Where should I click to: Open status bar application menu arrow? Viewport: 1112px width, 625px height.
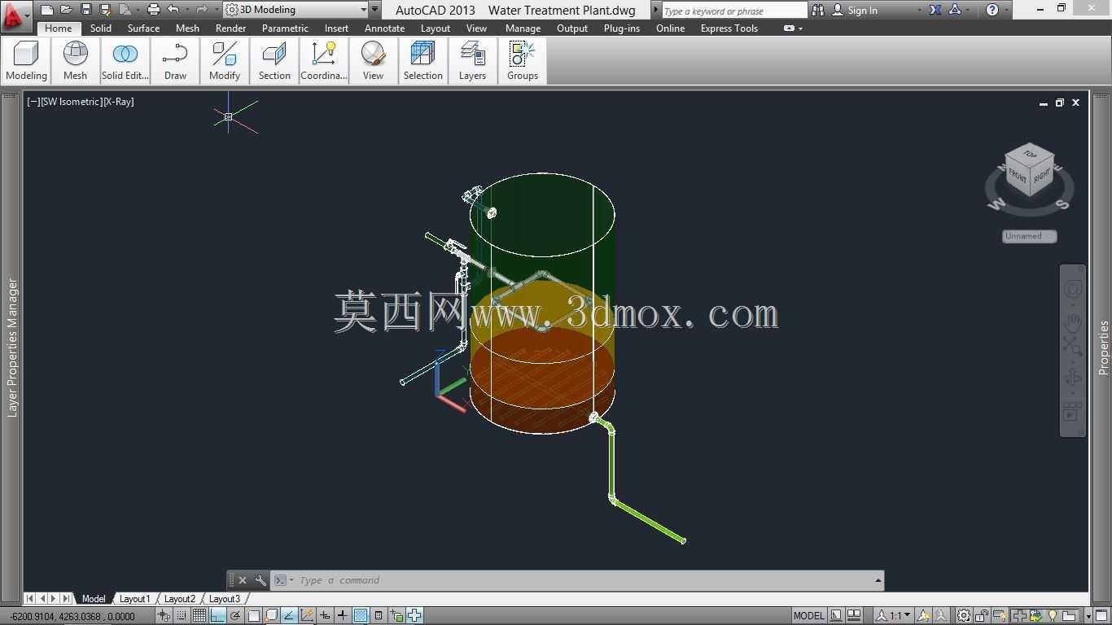pyautogui.click(x=1088, y=616)
